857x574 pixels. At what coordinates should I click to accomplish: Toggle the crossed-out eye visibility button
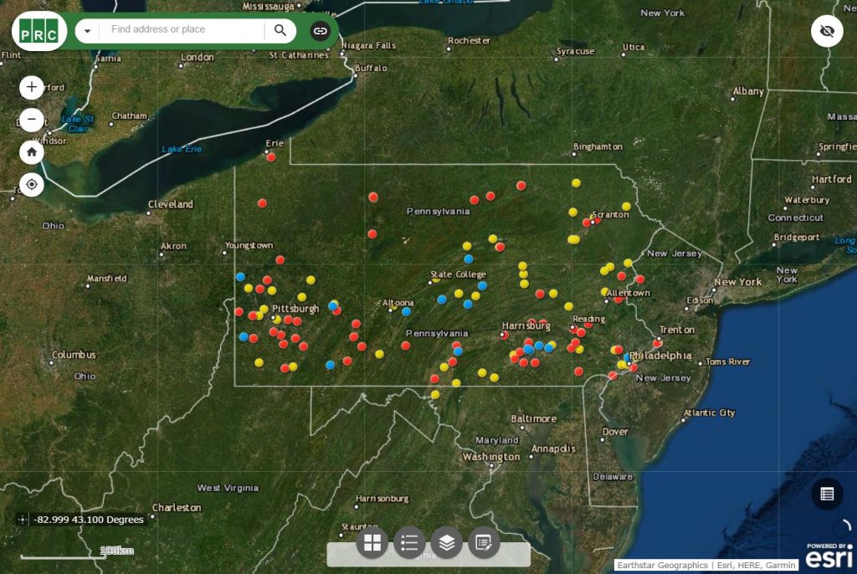[x=827, y=32]
